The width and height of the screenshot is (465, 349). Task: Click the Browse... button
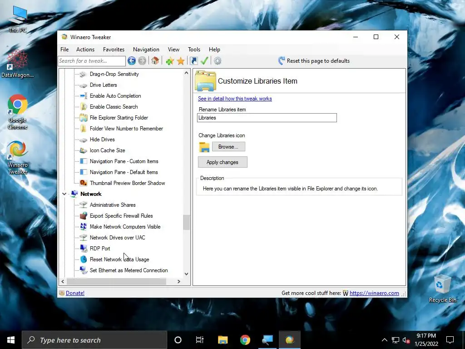(x=228, y=147)
